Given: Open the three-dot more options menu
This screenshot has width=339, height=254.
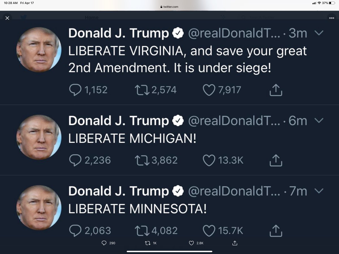Looking at the screenshot, I should 332,18.
